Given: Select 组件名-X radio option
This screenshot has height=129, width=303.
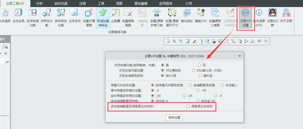Looking at the screenshot, I should click(x=152, y=101).
